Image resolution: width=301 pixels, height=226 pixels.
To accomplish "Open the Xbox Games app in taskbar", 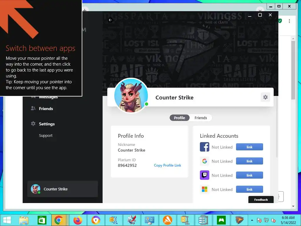I will tap(221, 220).
